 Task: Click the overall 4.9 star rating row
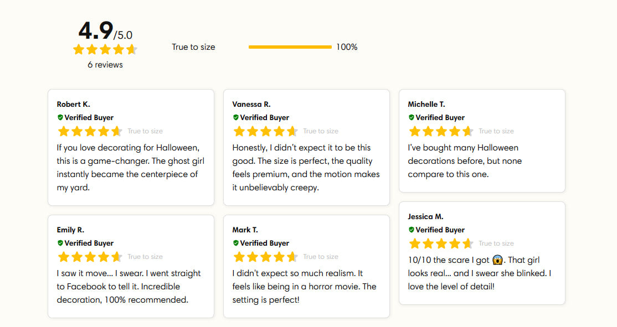(105, 50)
